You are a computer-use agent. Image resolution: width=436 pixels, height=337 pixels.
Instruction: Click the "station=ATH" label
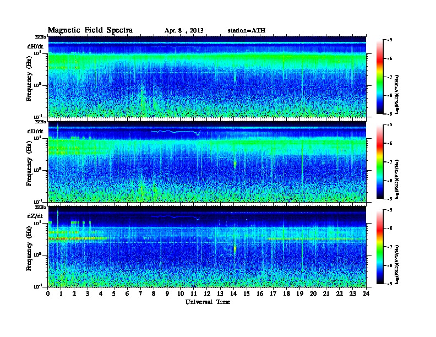[x=247, y=31]
